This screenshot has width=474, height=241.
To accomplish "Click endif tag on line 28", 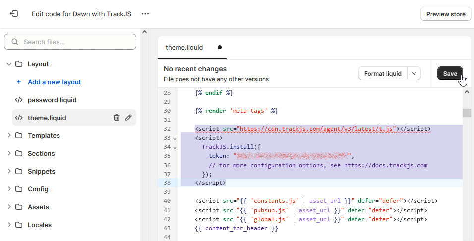I will tap(214, 93).
